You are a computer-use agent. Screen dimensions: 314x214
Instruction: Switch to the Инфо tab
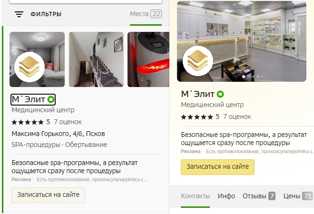226,196
